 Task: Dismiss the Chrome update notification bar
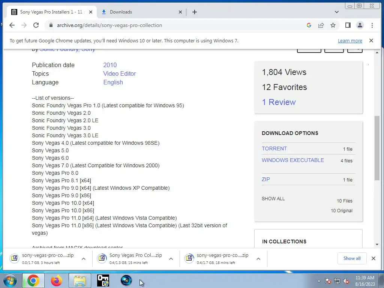click(371, 40)
